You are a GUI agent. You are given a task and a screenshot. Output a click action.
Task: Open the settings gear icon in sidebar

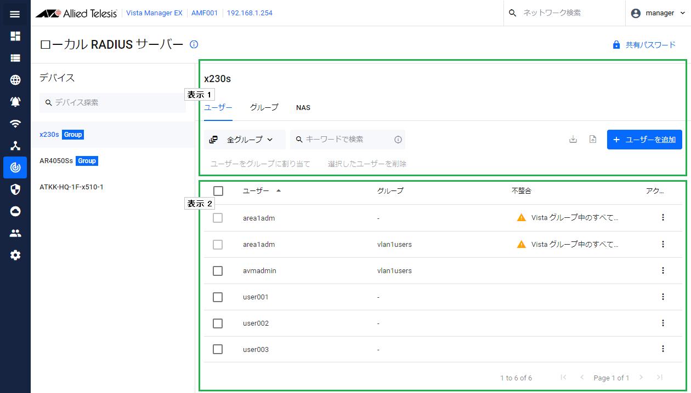click(15, 255)
